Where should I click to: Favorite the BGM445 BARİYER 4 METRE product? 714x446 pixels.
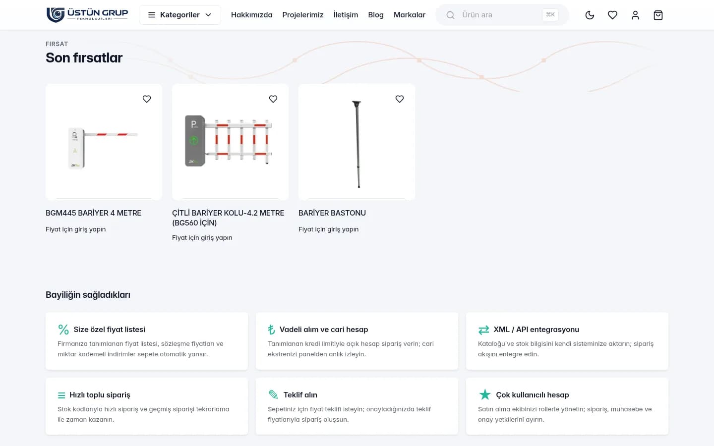[x=147, y=99]
